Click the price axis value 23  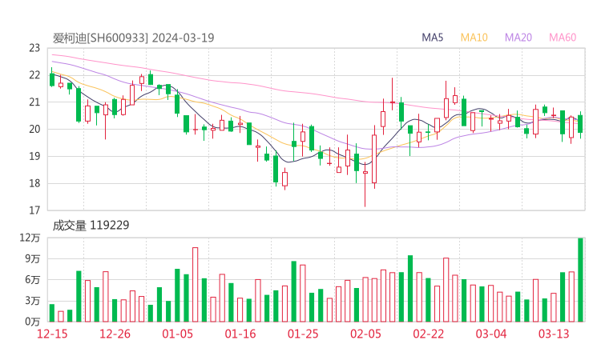(x=34, y=48)
